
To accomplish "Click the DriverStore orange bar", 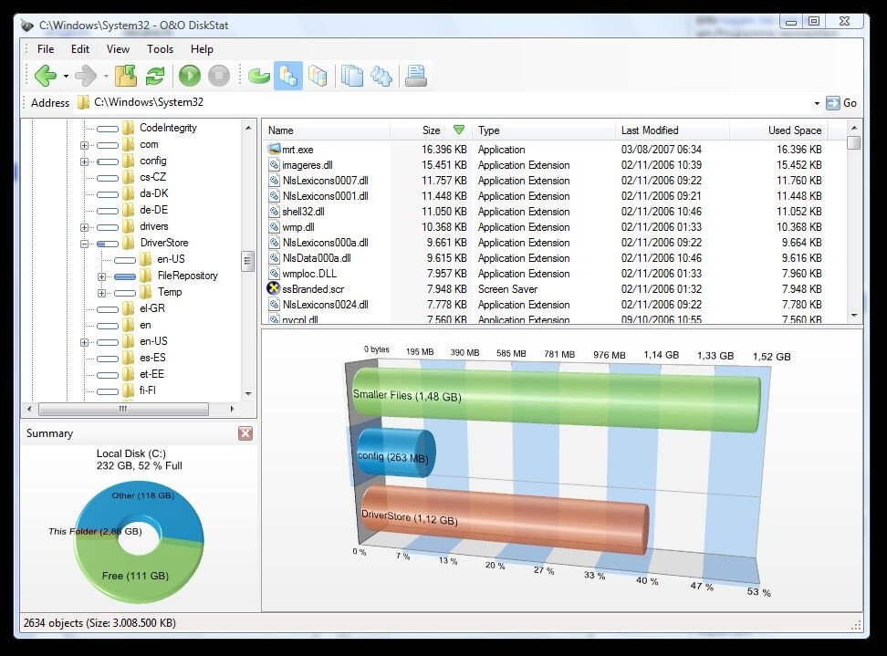I will pyautogui.click(x=505, y=519).
